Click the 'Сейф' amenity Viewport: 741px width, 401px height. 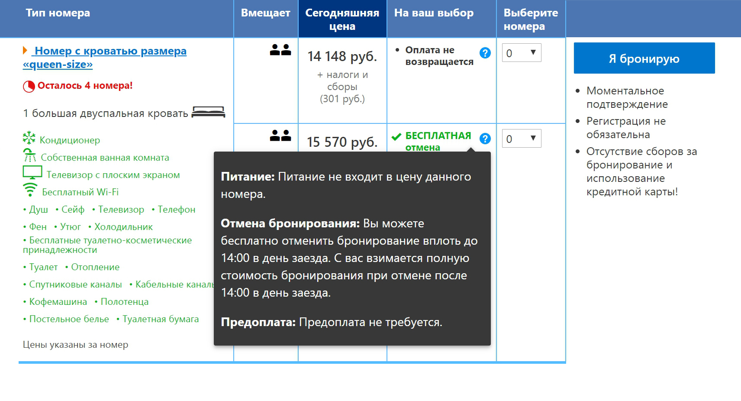point(73,210)
